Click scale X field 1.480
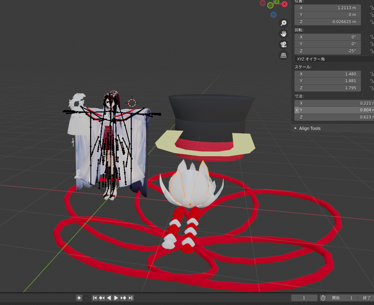 coord(328,74)
